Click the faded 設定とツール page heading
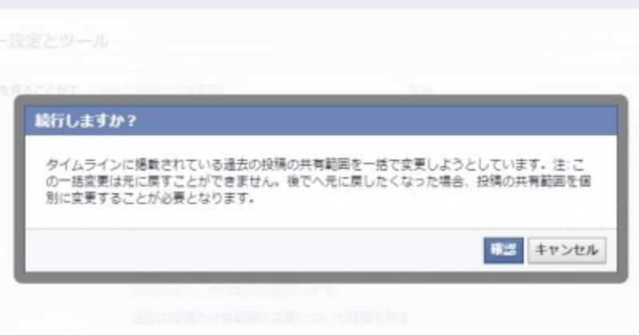This screenshot has height=335, width=639. (x=54, y=41)
